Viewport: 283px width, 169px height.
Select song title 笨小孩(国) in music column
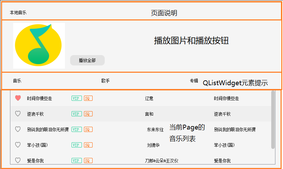click(37, 145)
